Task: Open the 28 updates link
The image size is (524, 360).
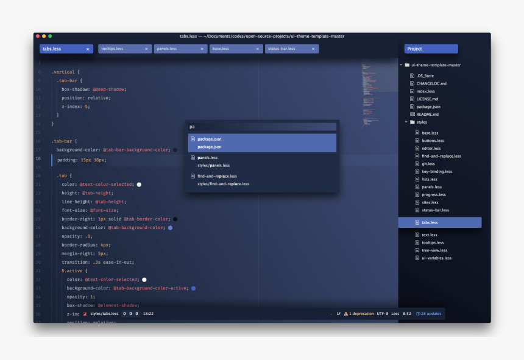Action: 428,314
